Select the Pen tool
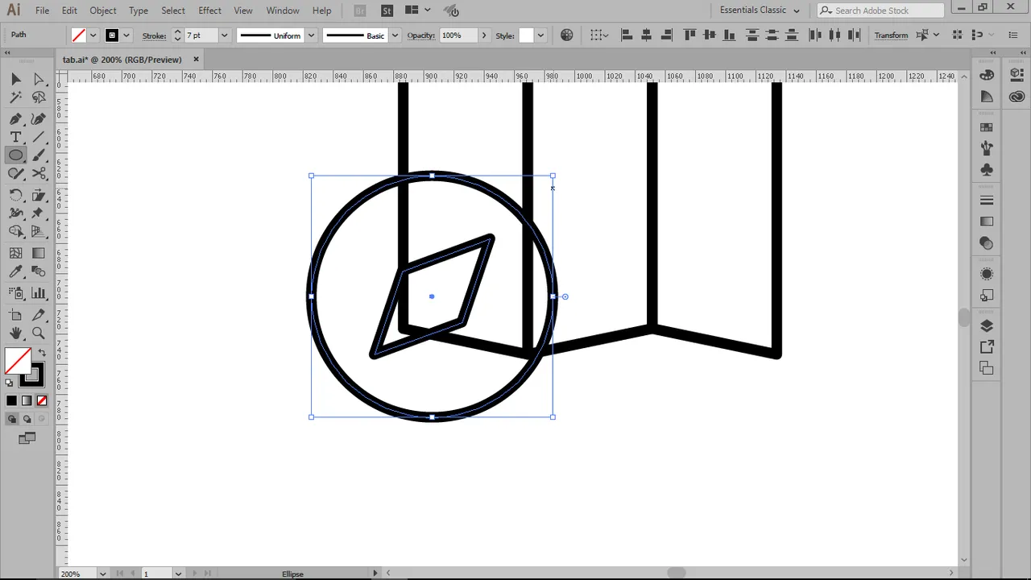This screenshot has height=580, width=1031. click(15, 118)
